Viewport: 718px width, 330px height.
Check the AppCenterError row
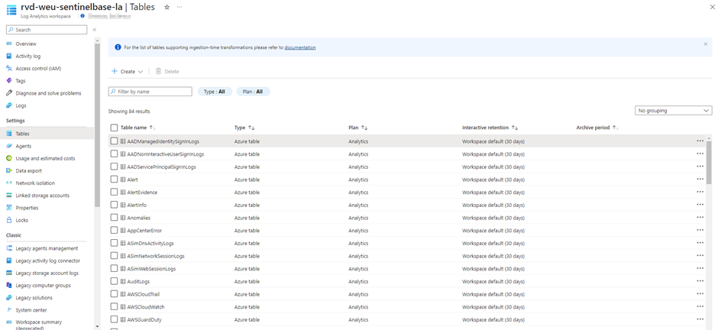114,231
